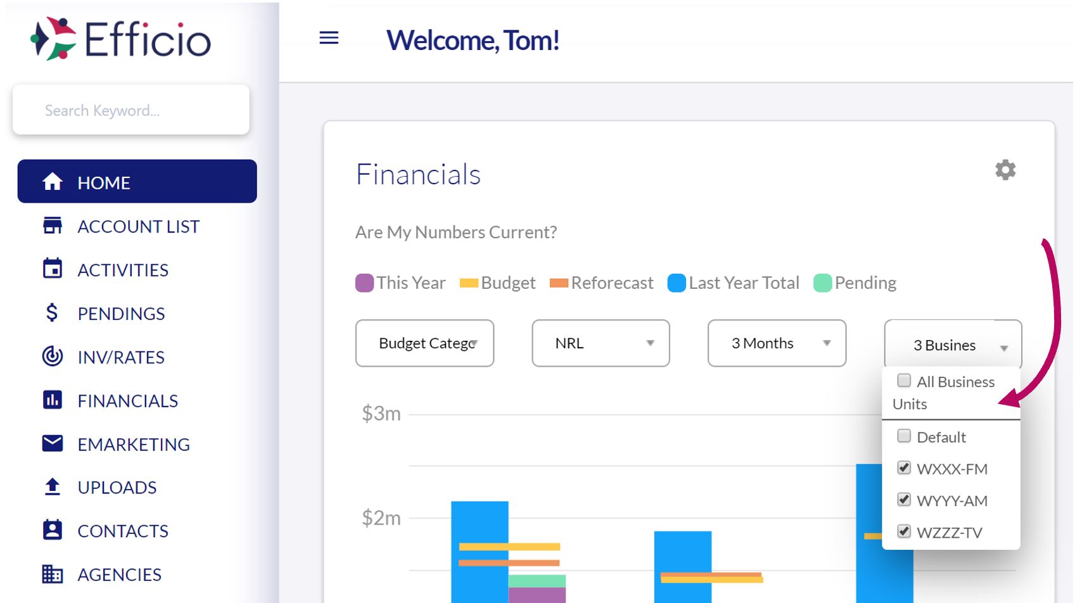Toggle Pending green legend swatch
Image resolution: width=1075 pixels, height=603 pixels.
[x=822, y=282]
